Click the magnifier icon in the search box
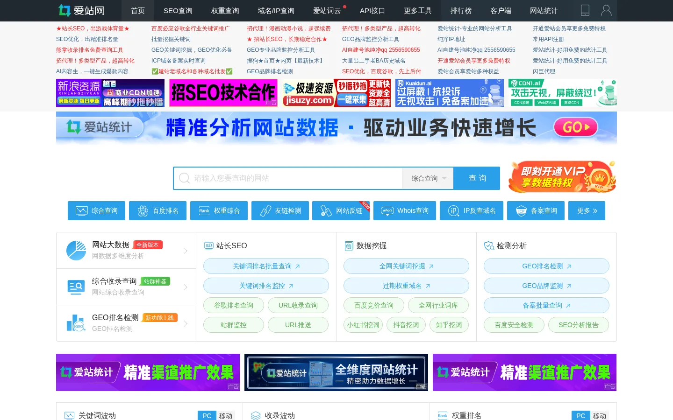The image size is (673, 420). tap(184, 178)
